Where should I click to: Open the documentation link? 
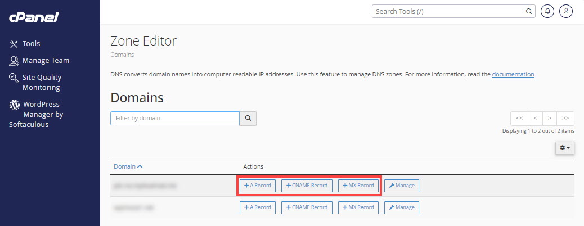click(x=513, y=74)
